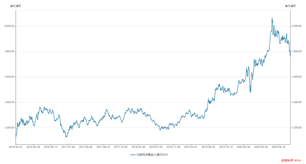Select the 2020-09-16 date axis label

(x=278, y=147)
